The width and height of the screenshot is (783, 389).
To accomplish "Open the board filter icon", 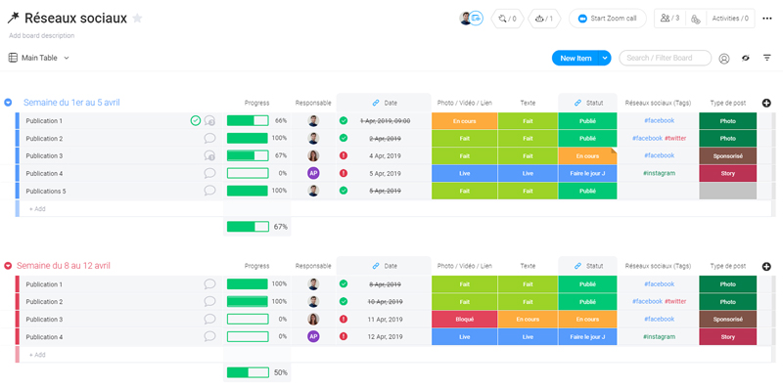I will coord(767,58).
